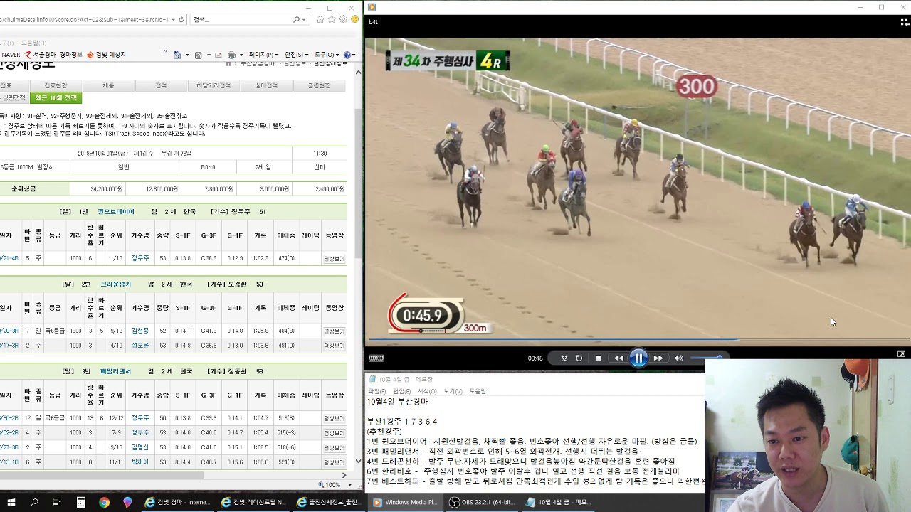Open the address bar dropdown arrow
This screenshot has width=911, height=512.
coord(173,20)
